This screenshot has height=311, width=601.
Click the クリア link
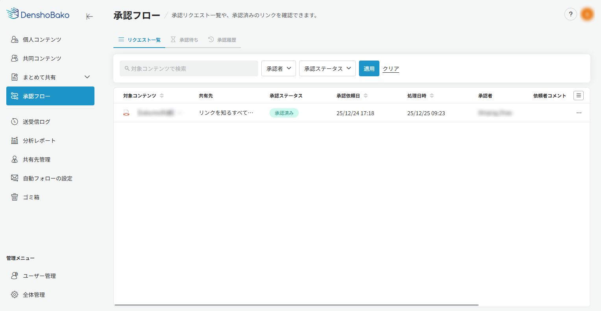tap(391, 68)
